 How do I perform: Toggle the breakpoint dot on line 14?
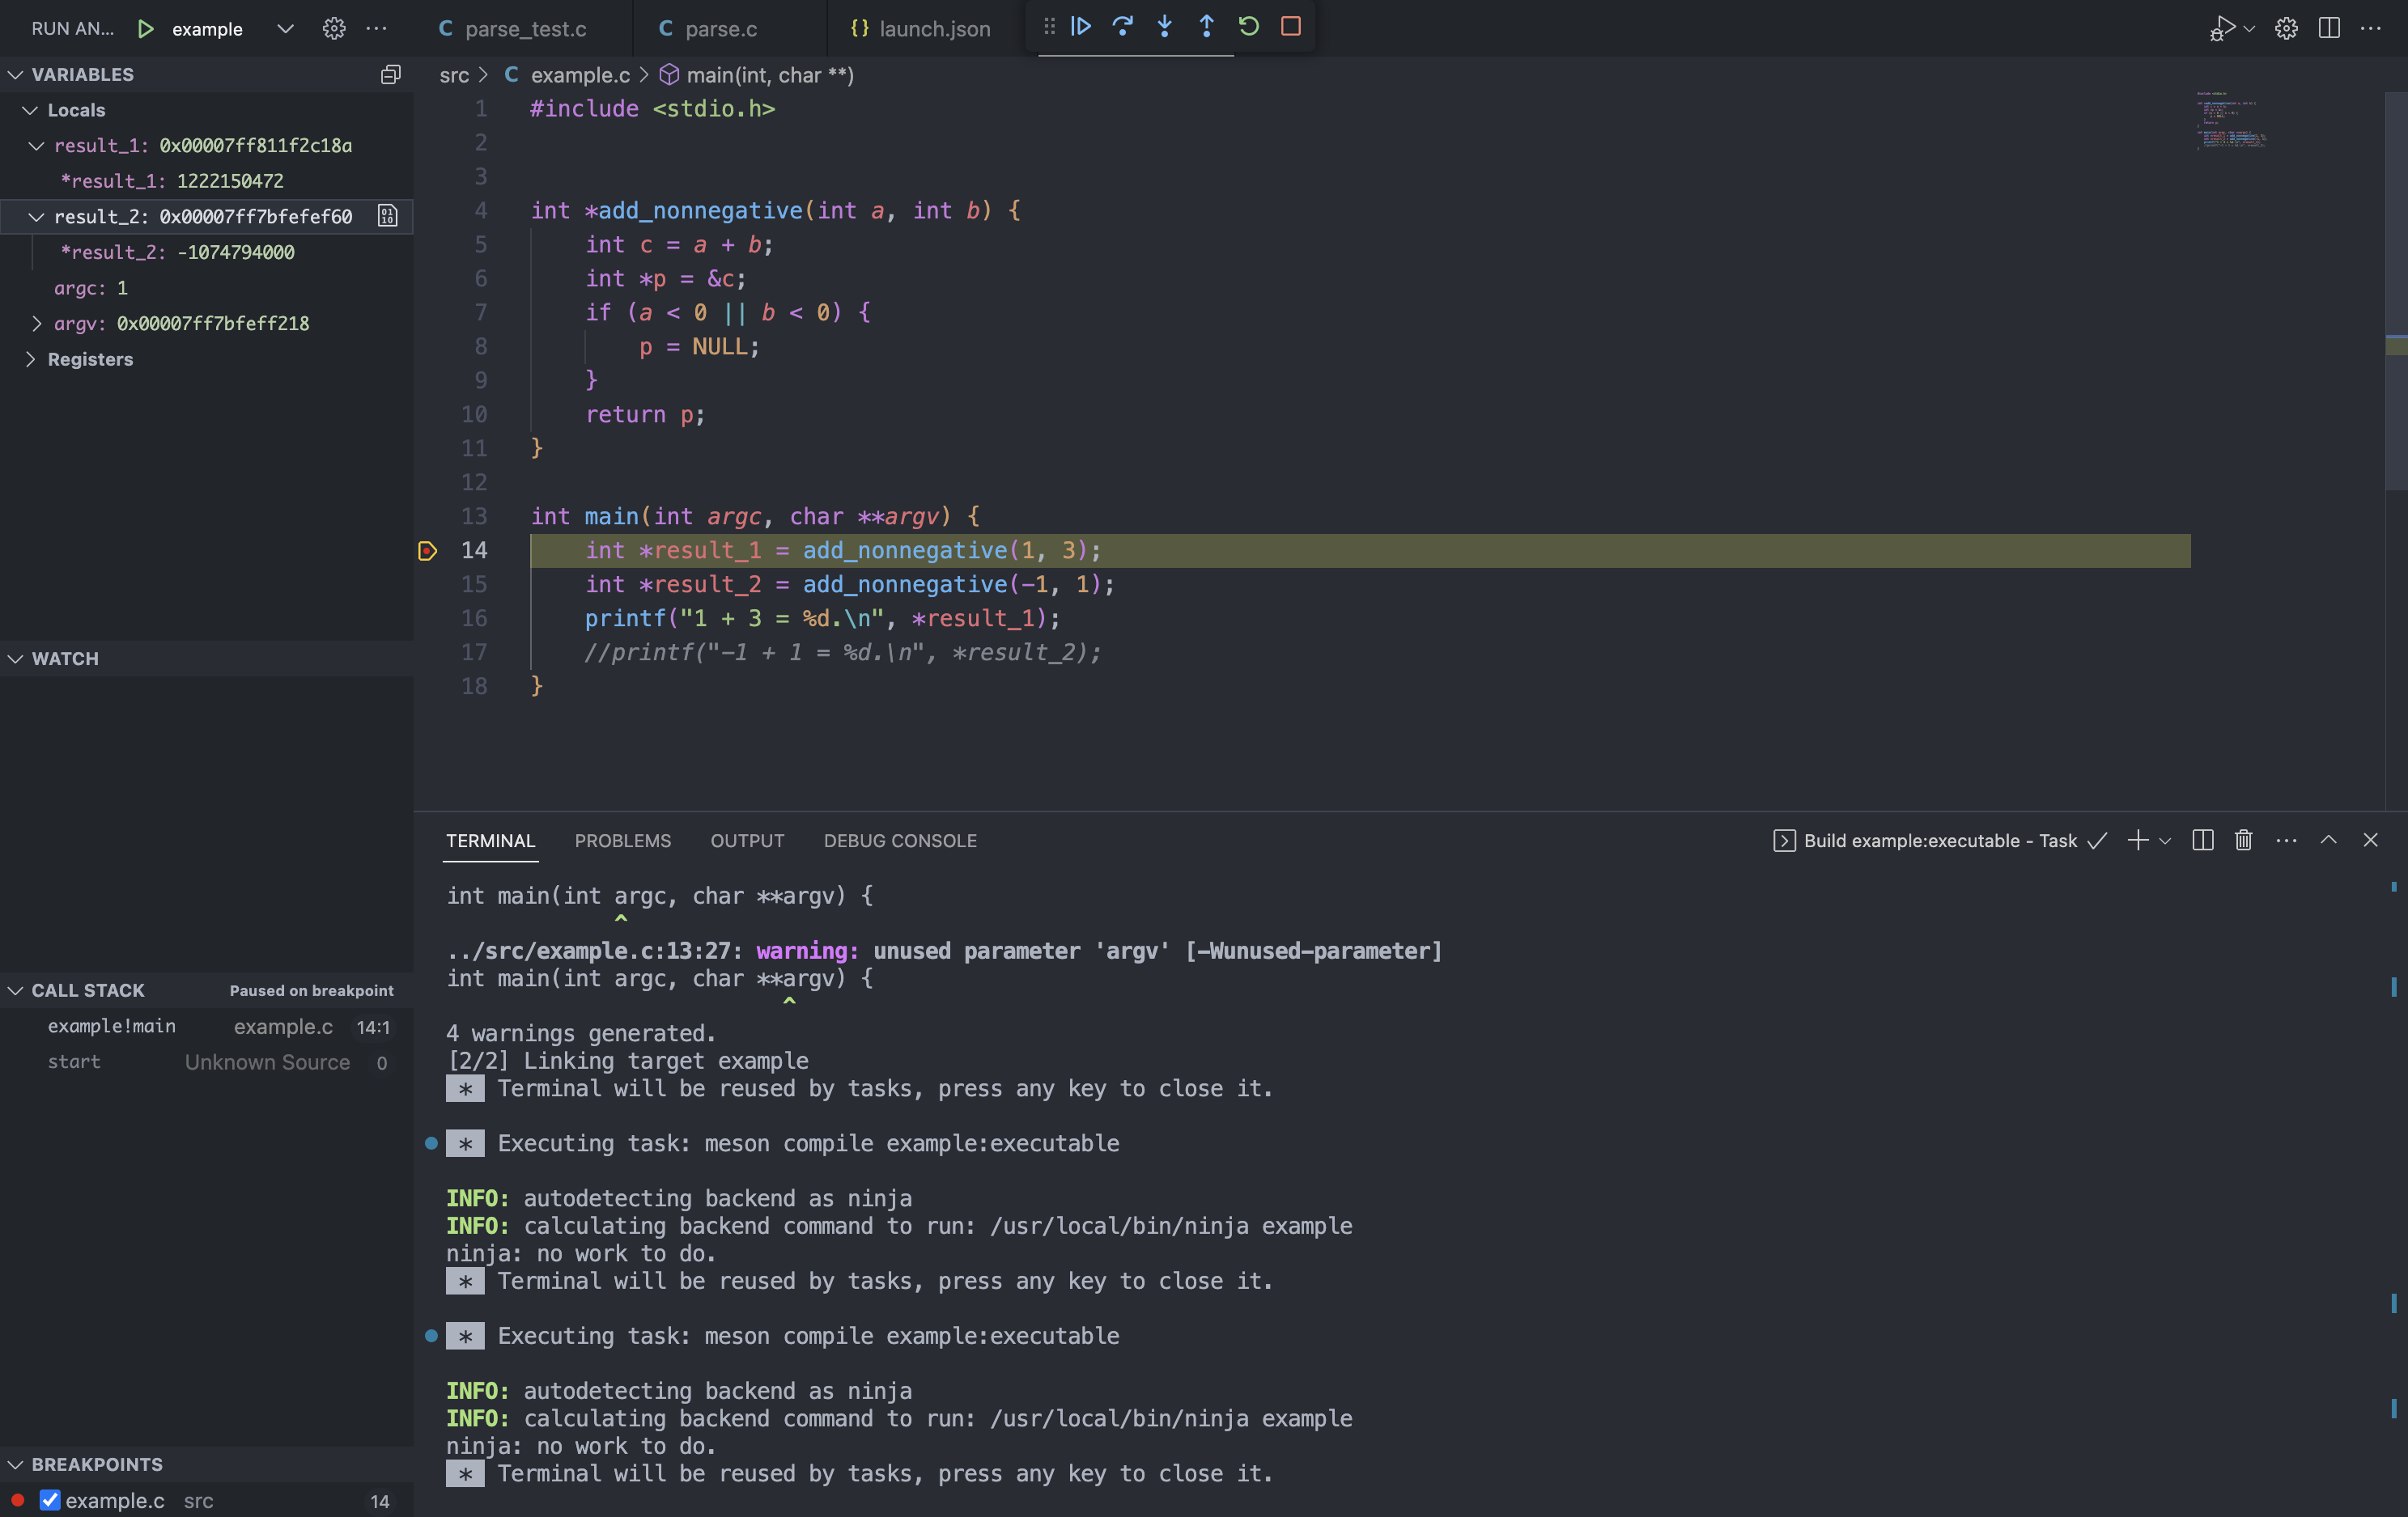point(428,551)
